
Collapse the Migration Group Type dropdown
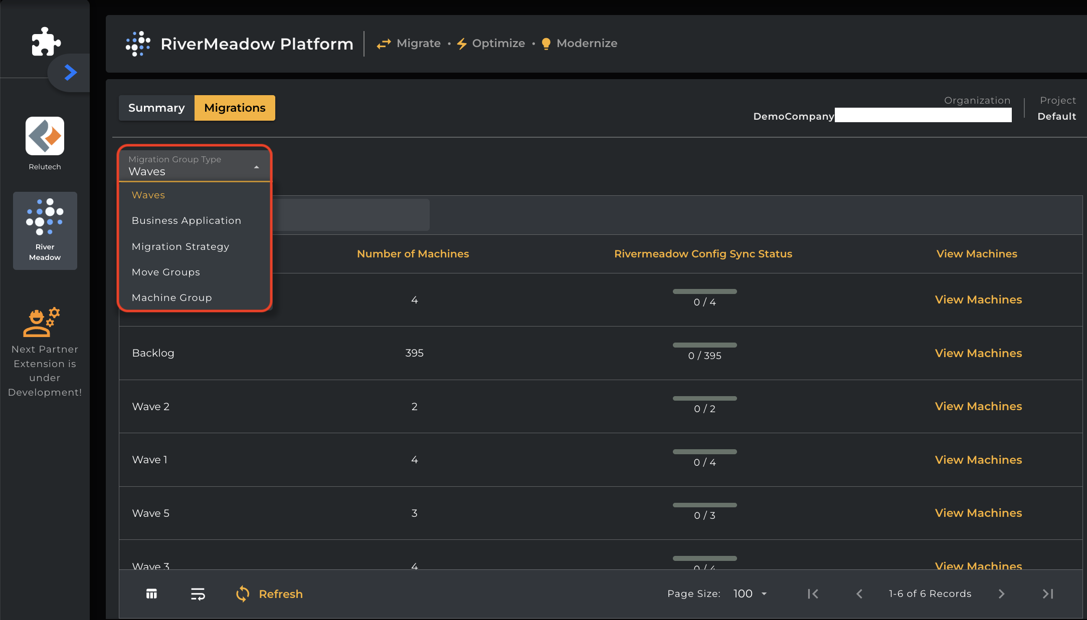(256, 167)
